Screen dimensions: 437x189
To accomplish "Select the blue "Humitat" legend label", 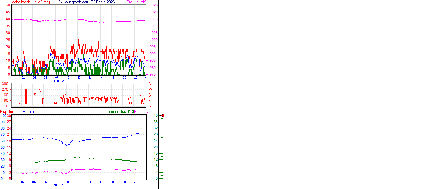I will point(29,112).
